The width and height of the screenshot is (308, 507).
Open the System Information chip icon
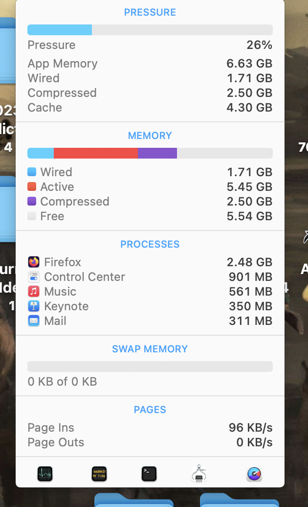click(x=199, y=474)
